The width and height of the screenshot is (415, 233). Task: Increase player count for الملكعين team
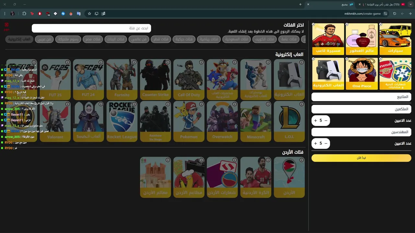tap(315, 120)
